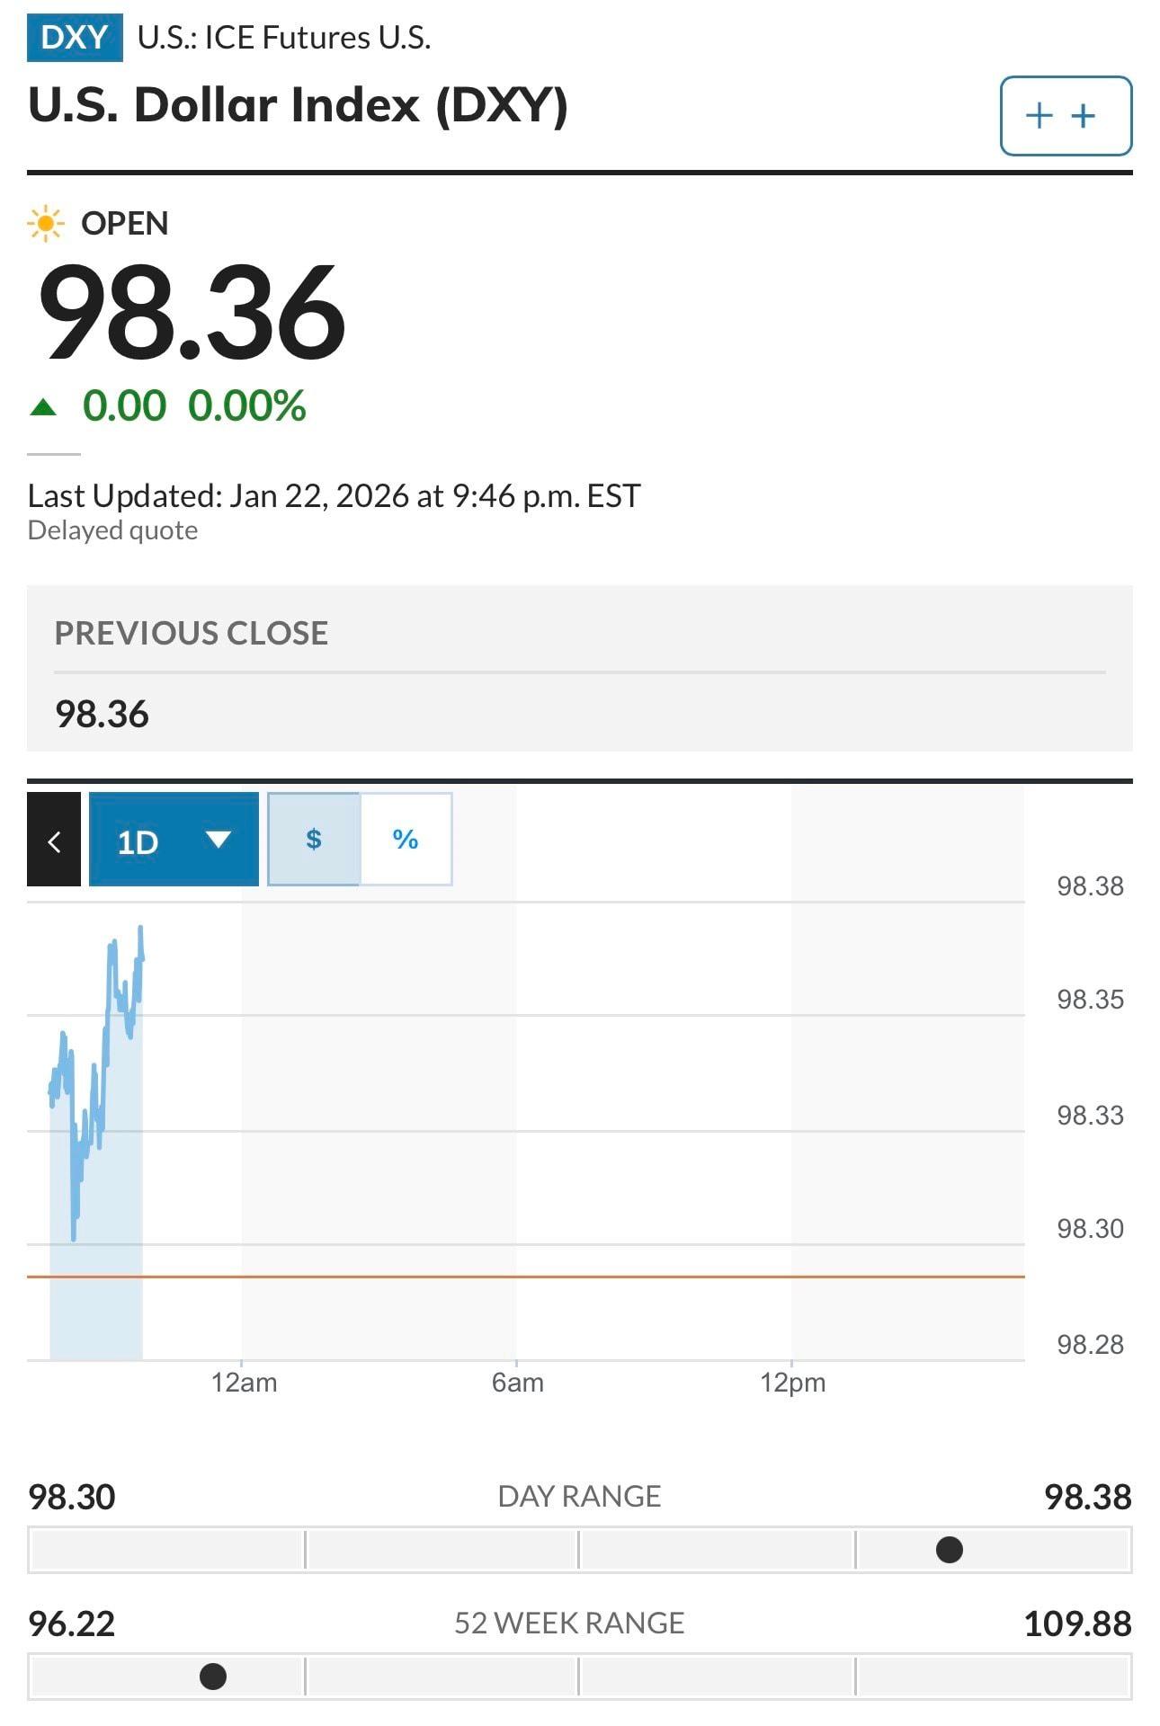1160x1726 pixels.
Task: Click the ICE Futures U.S. exchange label
Action: click(284, 38)
